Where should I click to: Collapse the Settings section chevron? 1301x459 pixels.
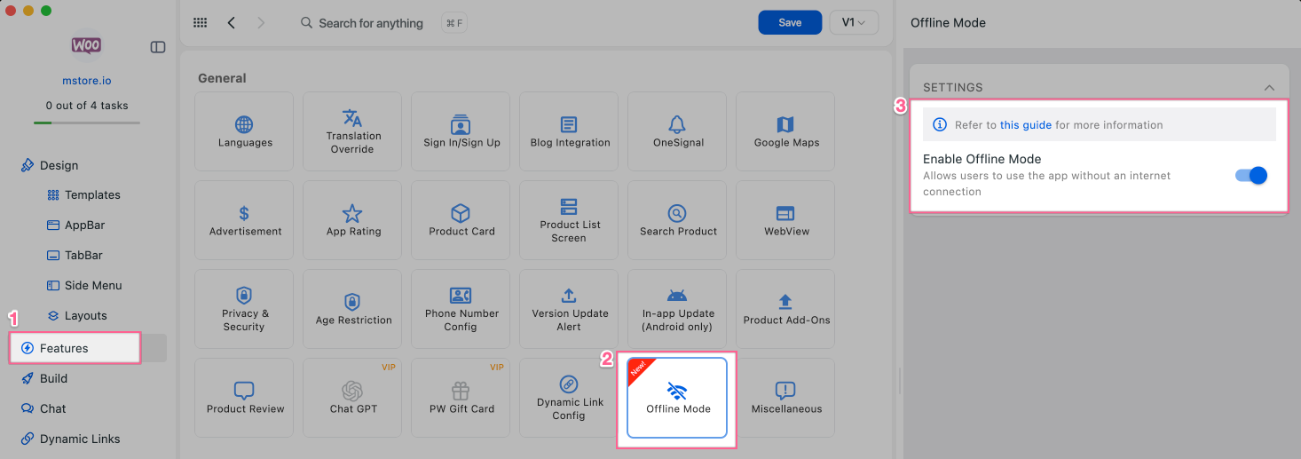pyautogui.click(x=1269, y=88)
